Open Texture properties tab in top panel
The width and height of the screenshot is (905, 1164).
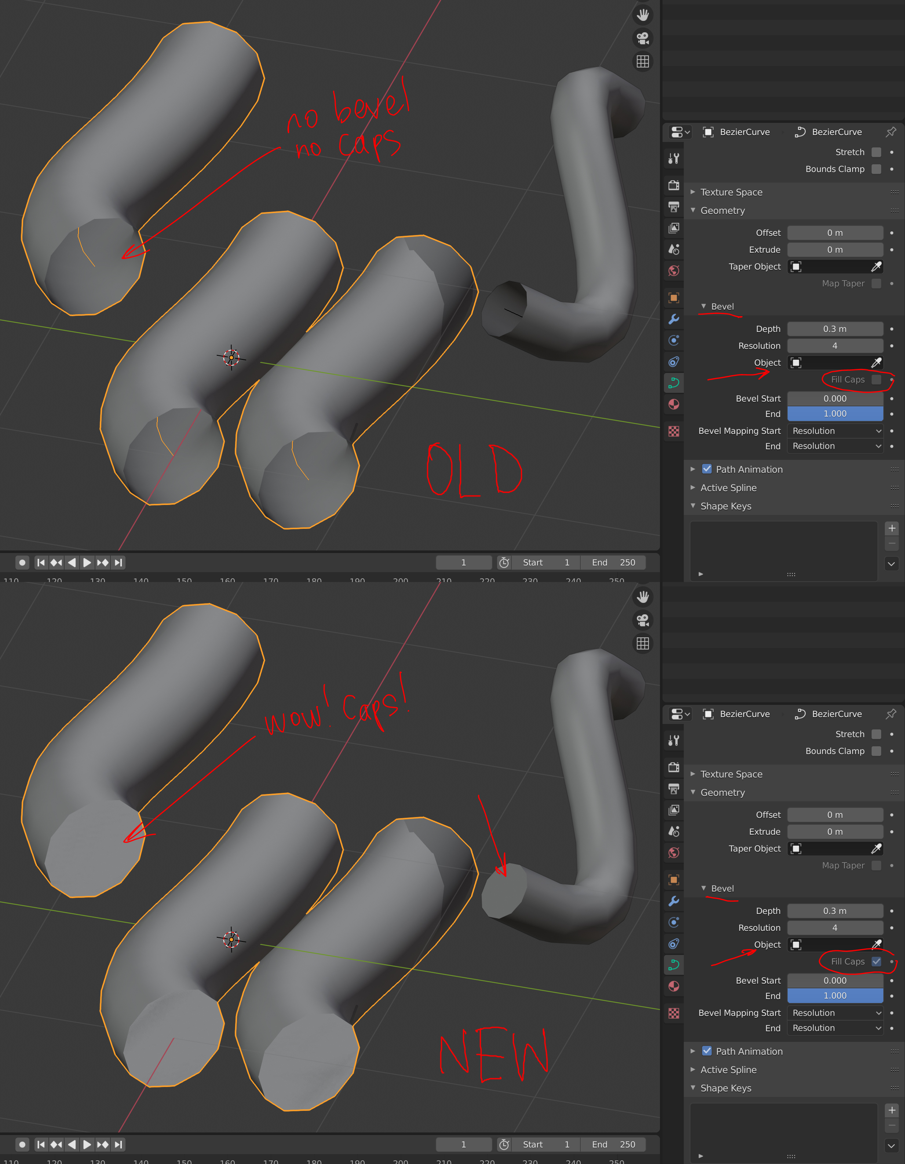pos(674,431)
